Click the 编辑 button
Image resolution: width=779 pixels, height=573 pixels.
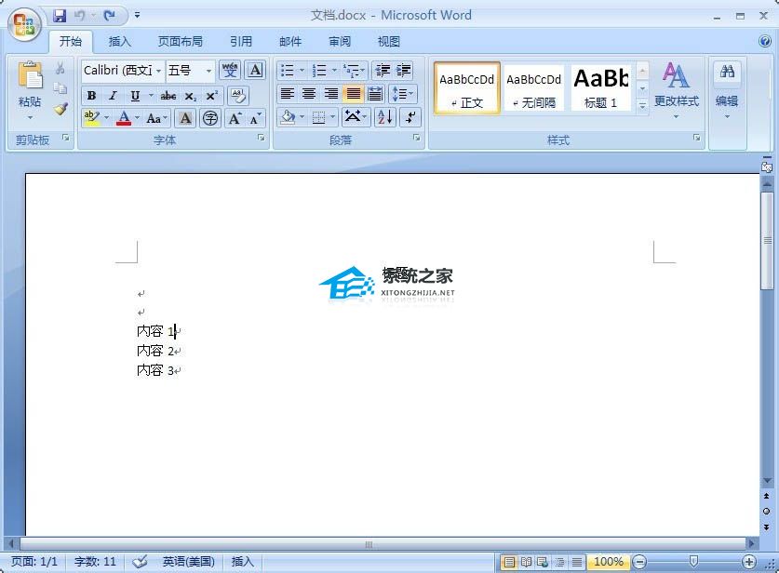[727, 90]
